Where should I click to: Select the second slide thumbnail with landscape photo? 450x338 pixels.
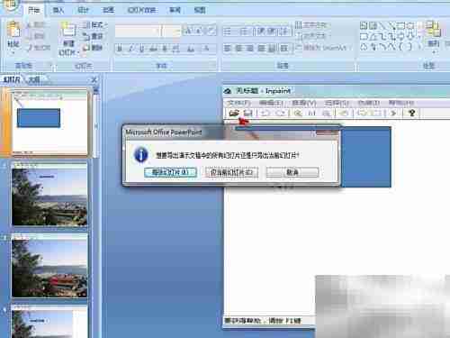49,195
